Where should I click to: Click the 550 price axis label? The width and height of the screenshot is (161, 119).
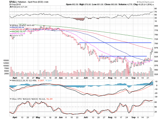(x=156, y=70)
